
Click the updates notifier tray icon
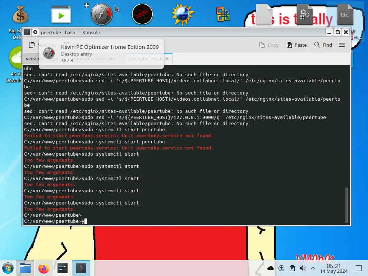point(281,268)
